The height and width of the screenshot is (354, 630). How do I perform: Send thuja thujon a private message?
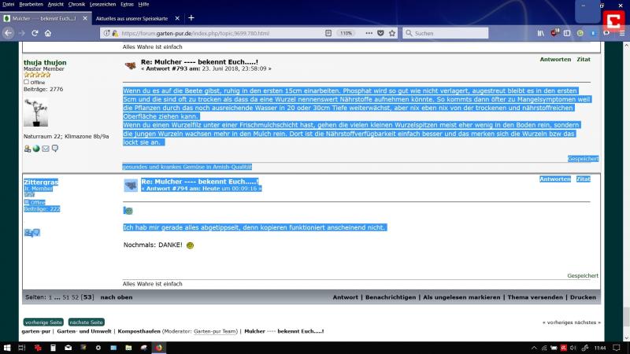(x=54, y=149)
